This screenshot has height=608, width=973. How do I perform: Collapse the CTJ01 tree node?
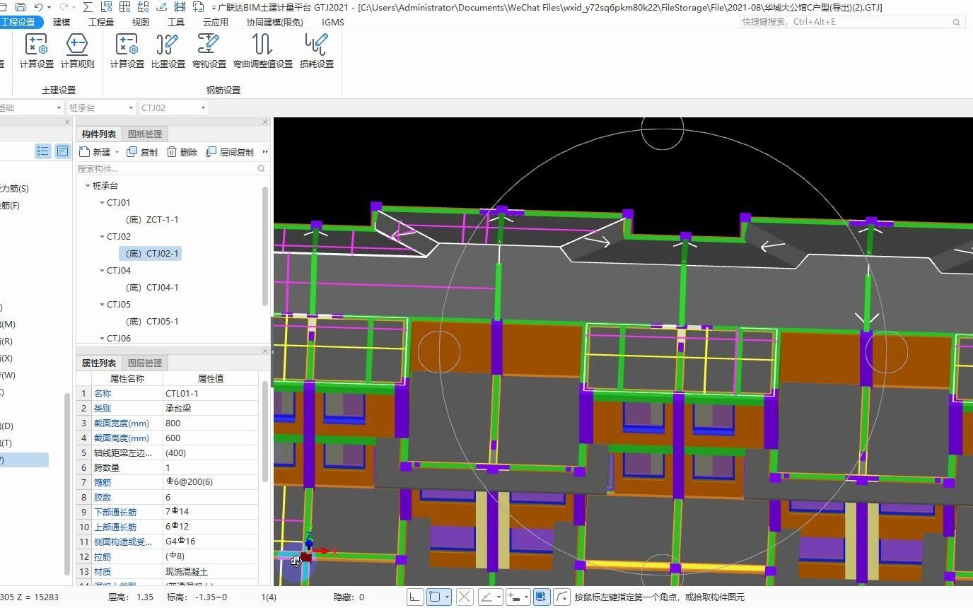click(102, 203)
